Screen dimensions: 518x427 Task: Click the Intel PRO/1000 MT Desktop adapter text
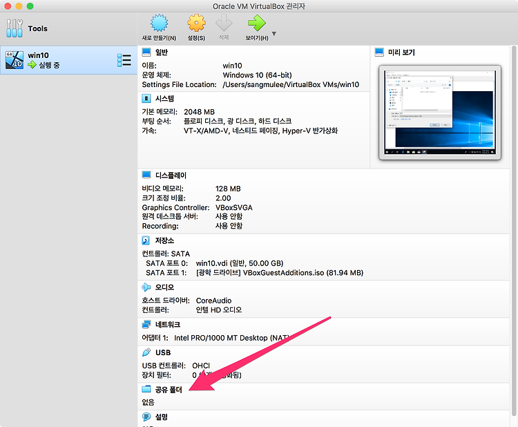pyautogui.click(x=231, y=338)
